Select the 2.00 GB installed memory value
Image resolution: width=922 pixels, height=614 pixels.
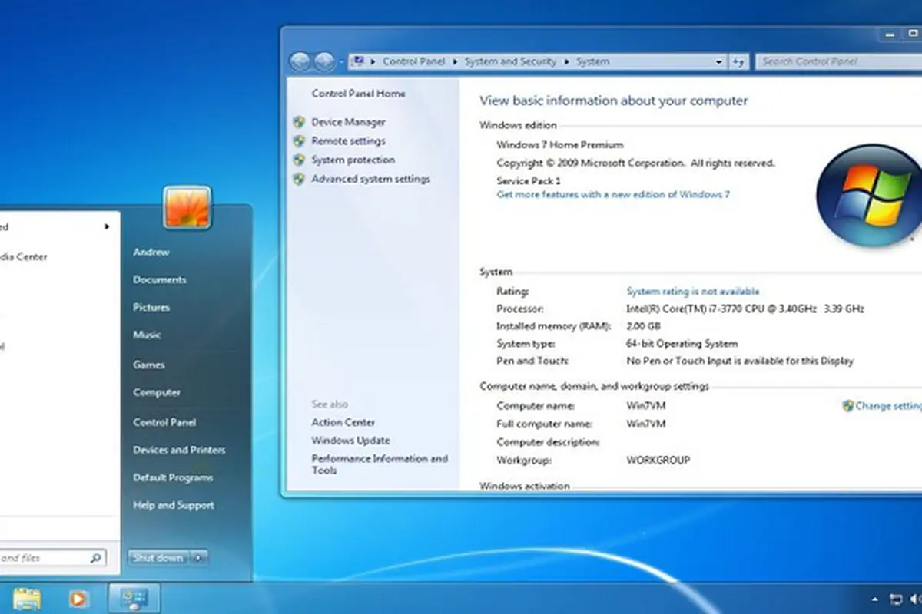tap(644, 327)
